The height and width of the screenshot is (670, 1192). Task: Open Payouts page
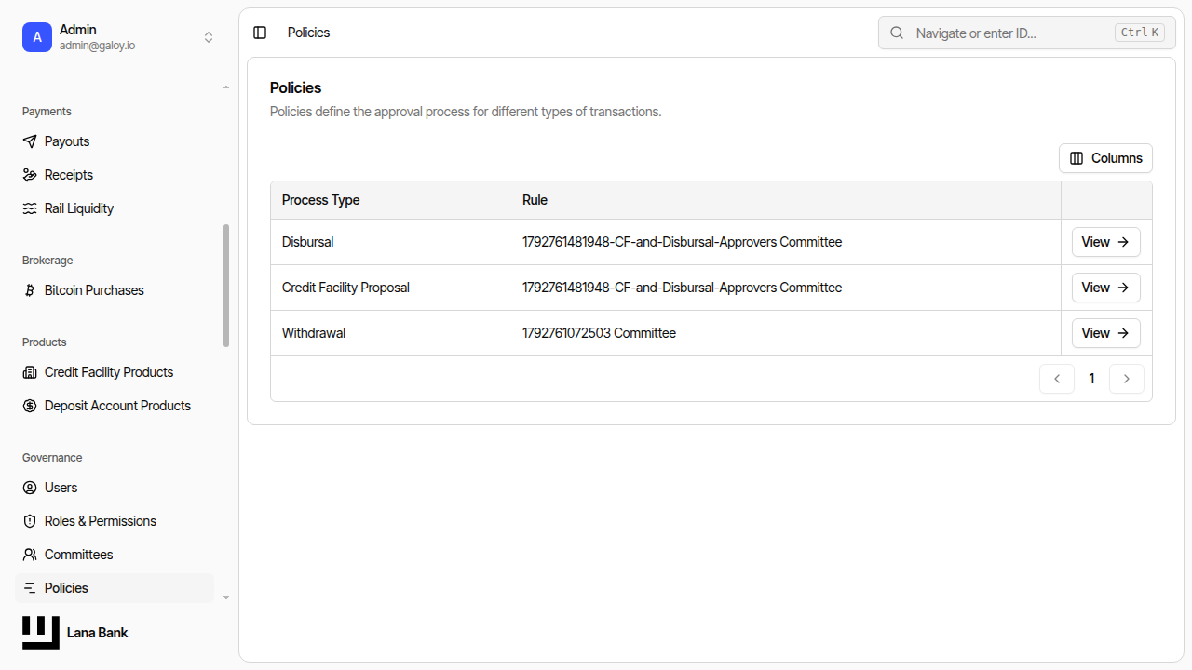[x=115, y=141]
